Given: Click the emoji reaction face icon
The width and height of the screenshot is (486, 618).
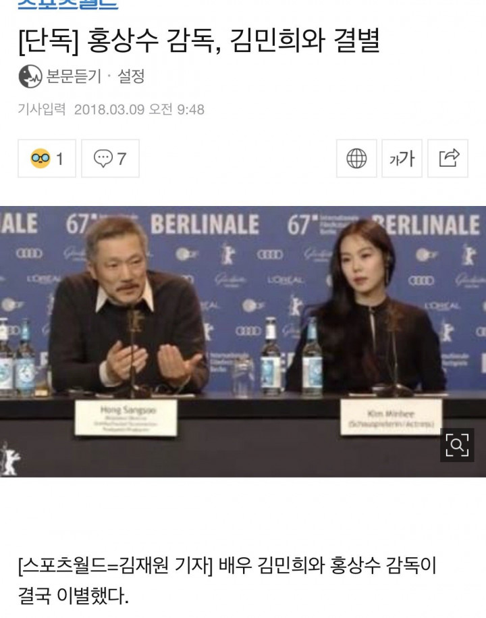Looking at the screenshot, I should click(40, 159).
